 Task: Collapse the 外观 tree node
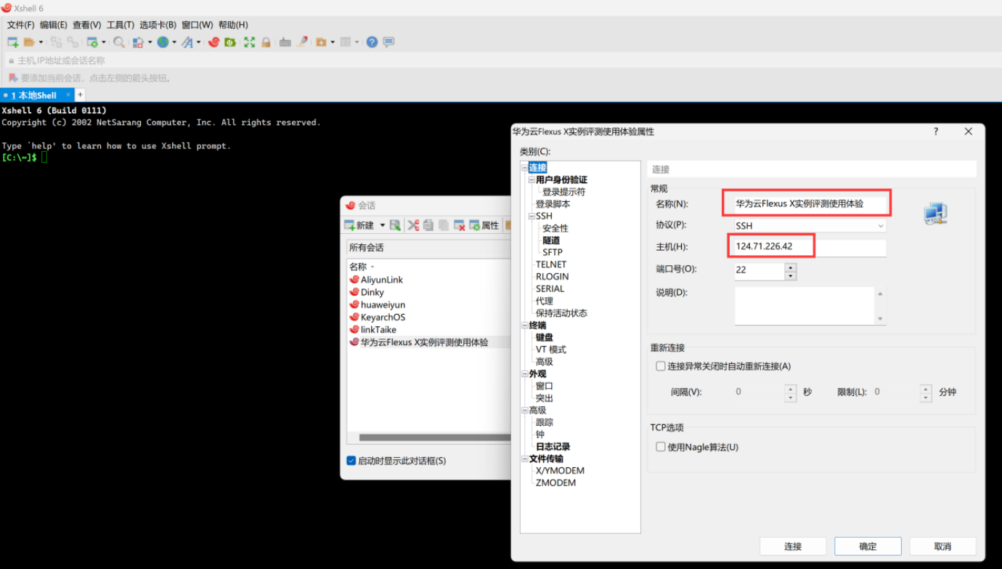pos(524,374)
